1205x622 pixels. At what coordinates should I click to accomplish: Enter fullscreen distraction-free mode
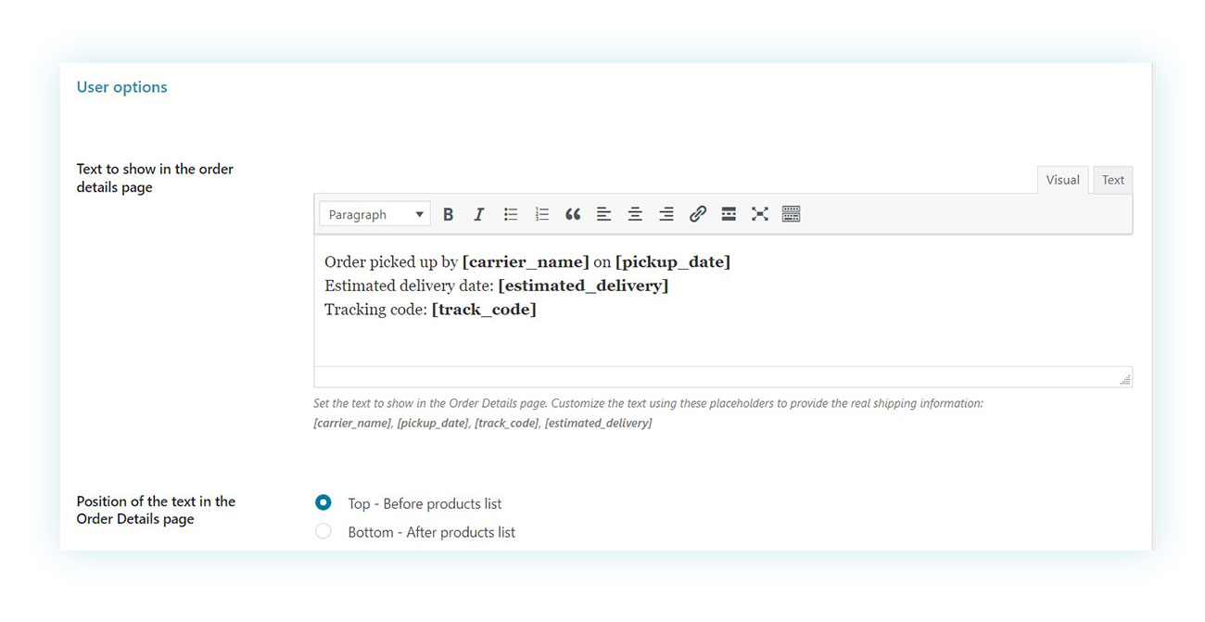[x=760, y=214]
